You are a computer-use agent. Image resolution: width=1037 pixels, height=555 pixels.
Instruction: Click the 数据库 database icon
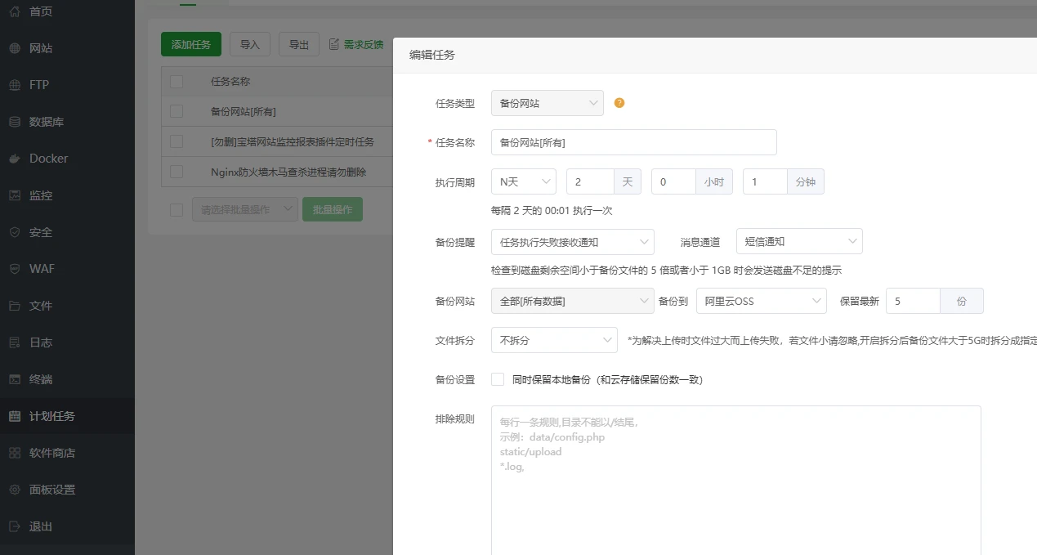click(15, 122)
